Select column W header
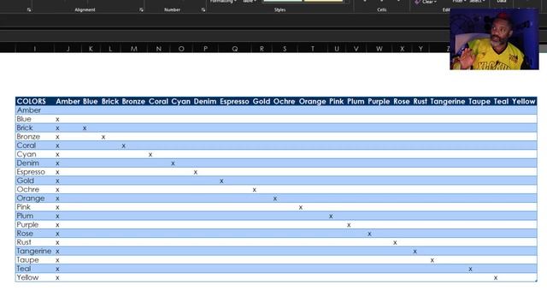 click(x=379, y=49)
